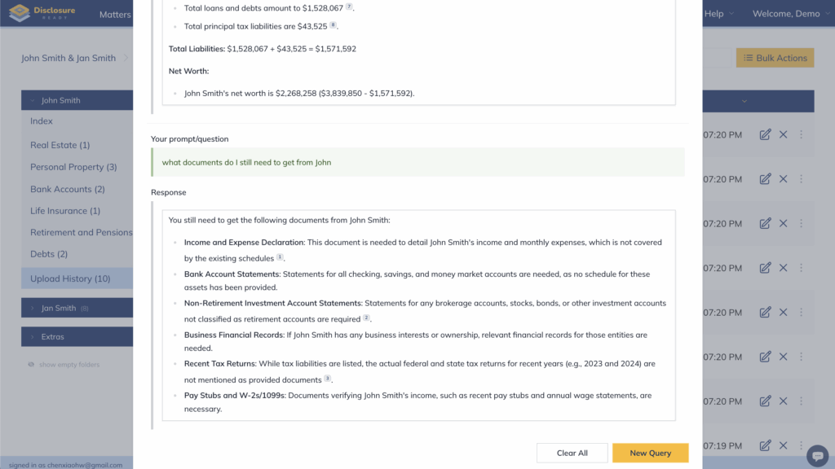Collapse the John Smith folder section

pyautogui.click(x=60, y=100)
